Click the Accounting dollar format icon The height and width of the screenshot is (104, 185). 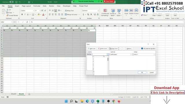(83, 14)
